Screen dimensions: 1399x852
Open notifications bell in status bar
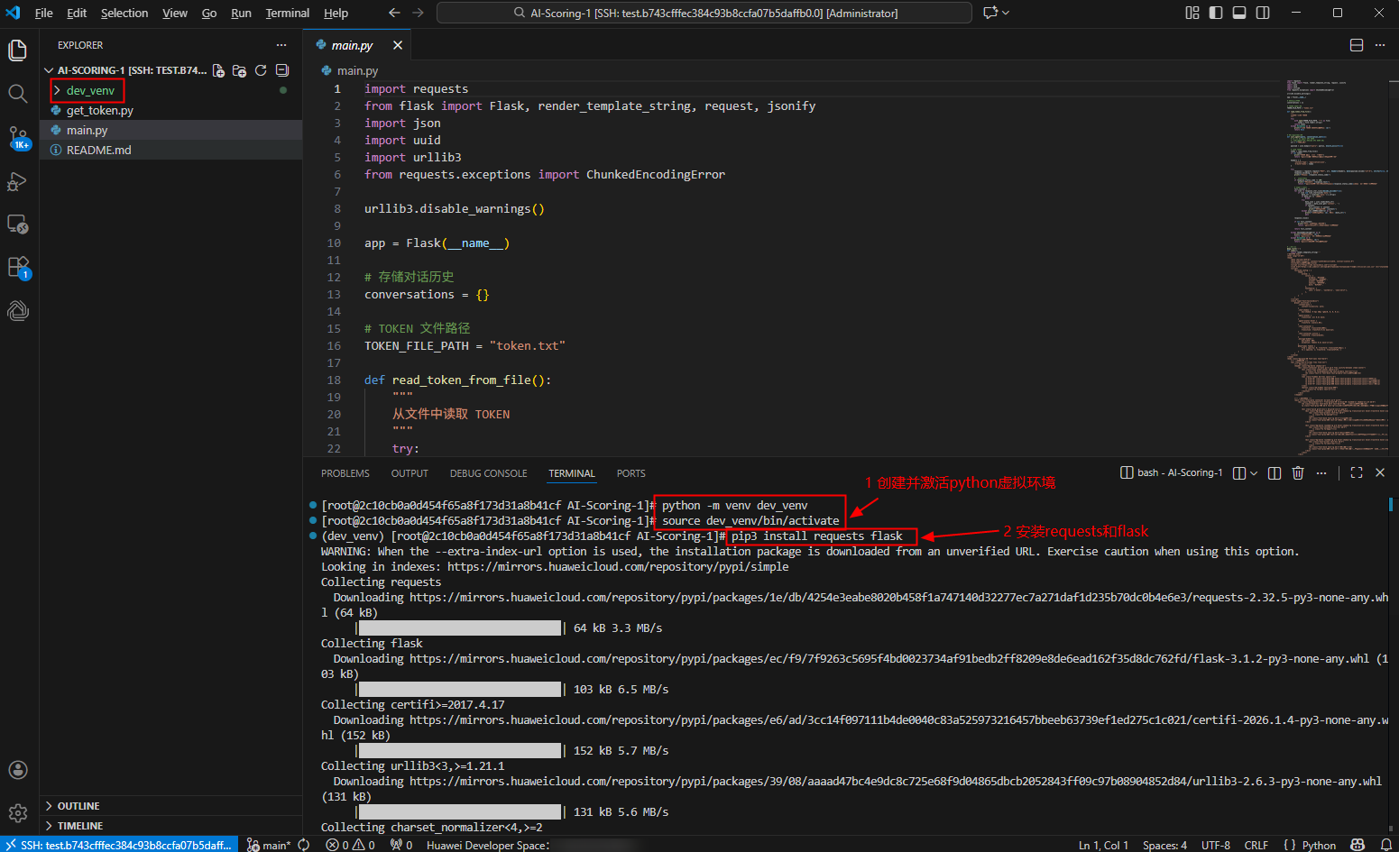pyautogui.click(x=1385, y=845)
